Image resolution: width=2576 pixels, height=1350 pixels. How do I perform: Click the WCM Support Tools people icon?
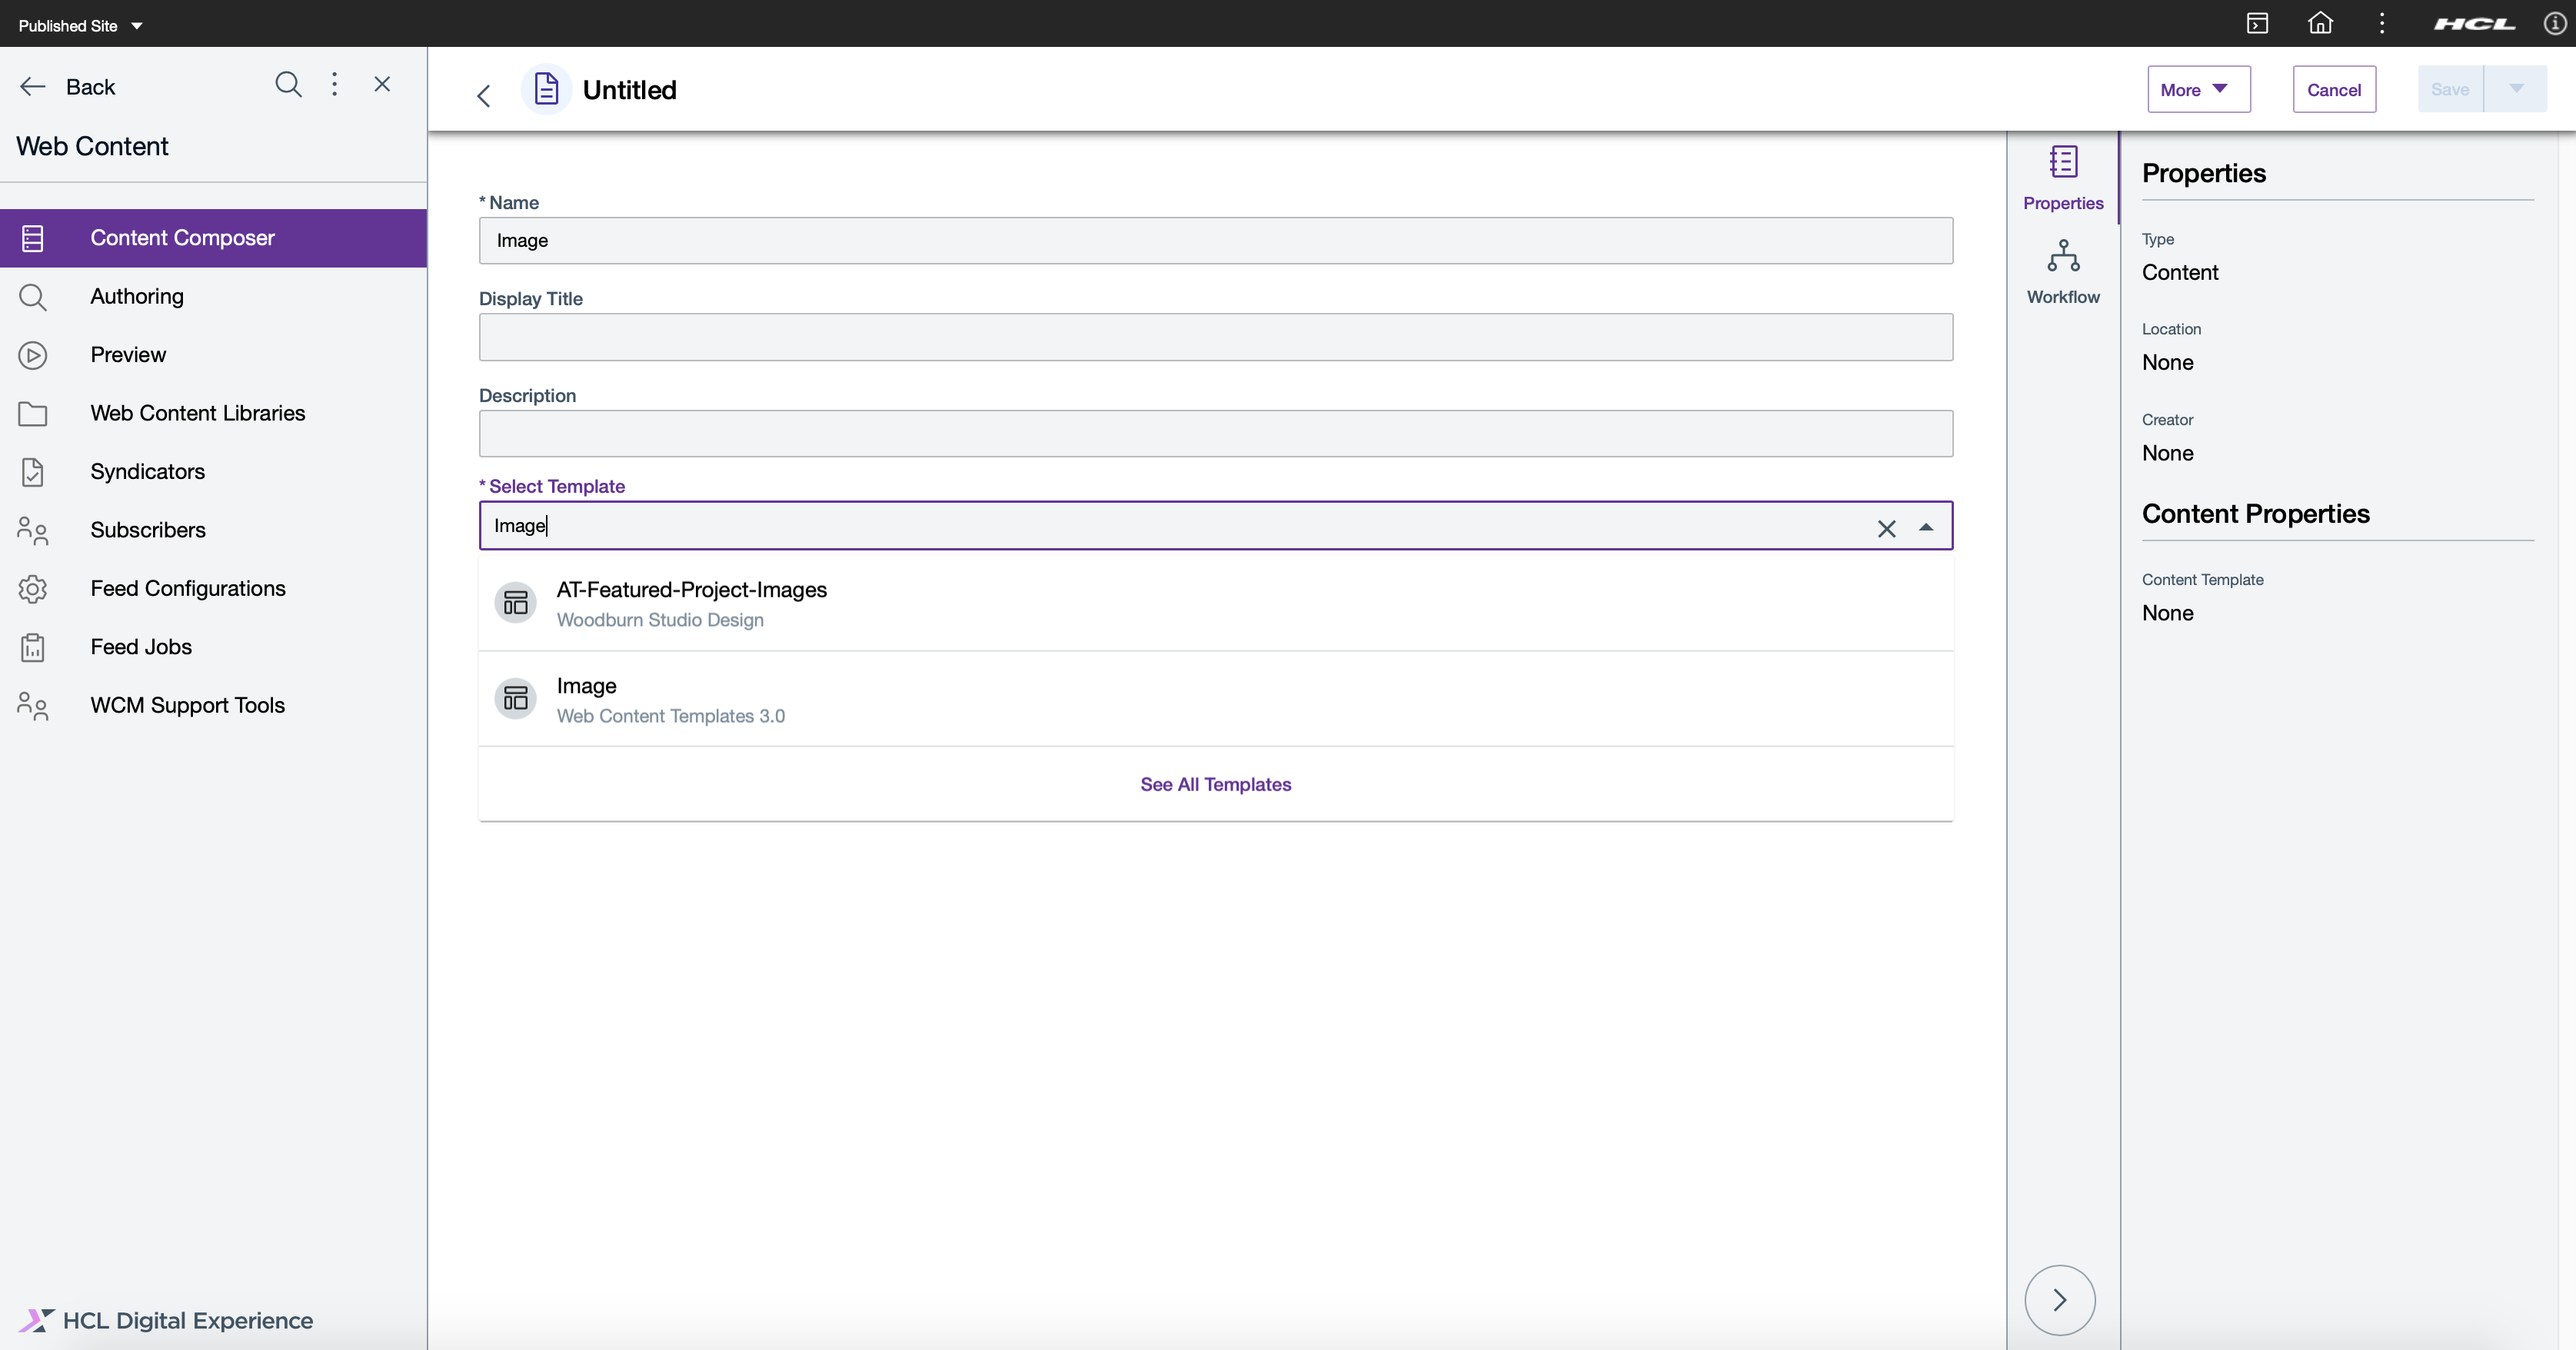click(33, 706)
